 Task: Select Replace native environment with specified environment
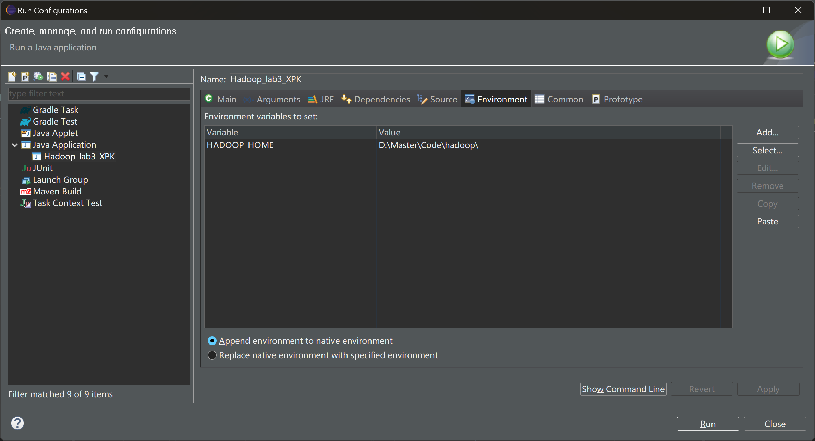[x=212, y=355]
